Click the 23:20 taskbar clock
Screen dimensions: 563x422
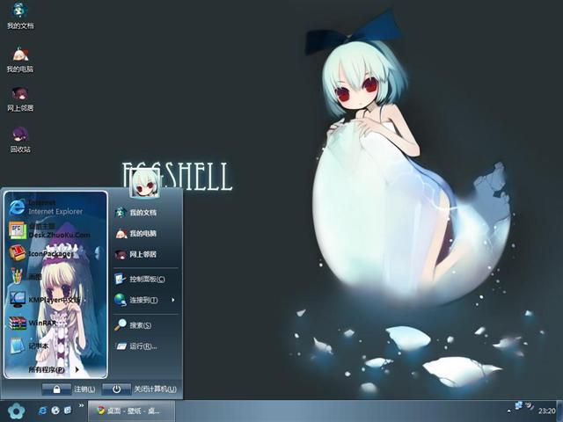click(x=547, y=411)
